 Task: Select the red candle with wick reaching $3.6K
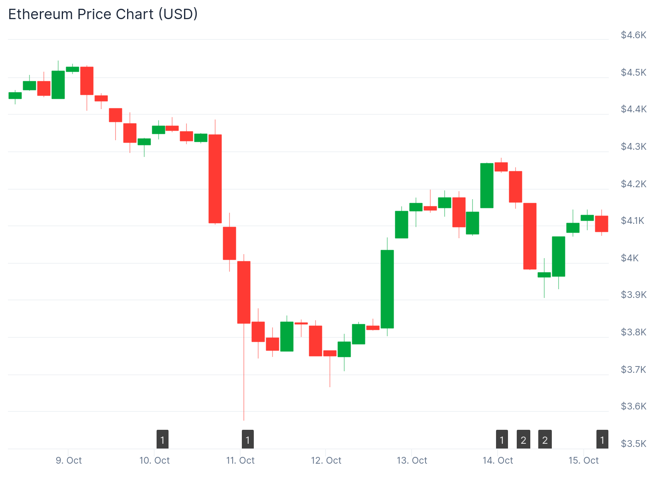pyautogui.click(x=244, y=292)
